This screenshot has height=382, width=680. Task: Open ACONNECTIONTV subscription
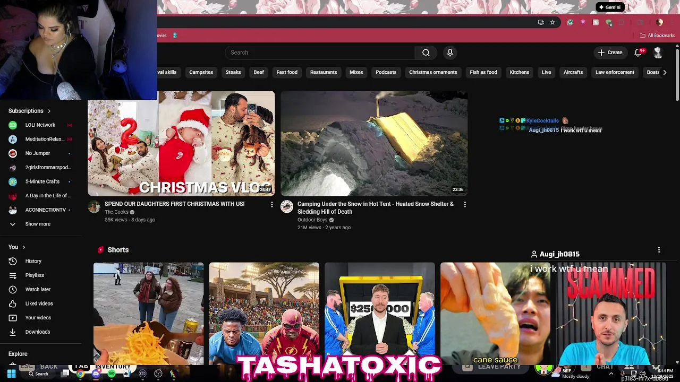click(x=40, y=210)
